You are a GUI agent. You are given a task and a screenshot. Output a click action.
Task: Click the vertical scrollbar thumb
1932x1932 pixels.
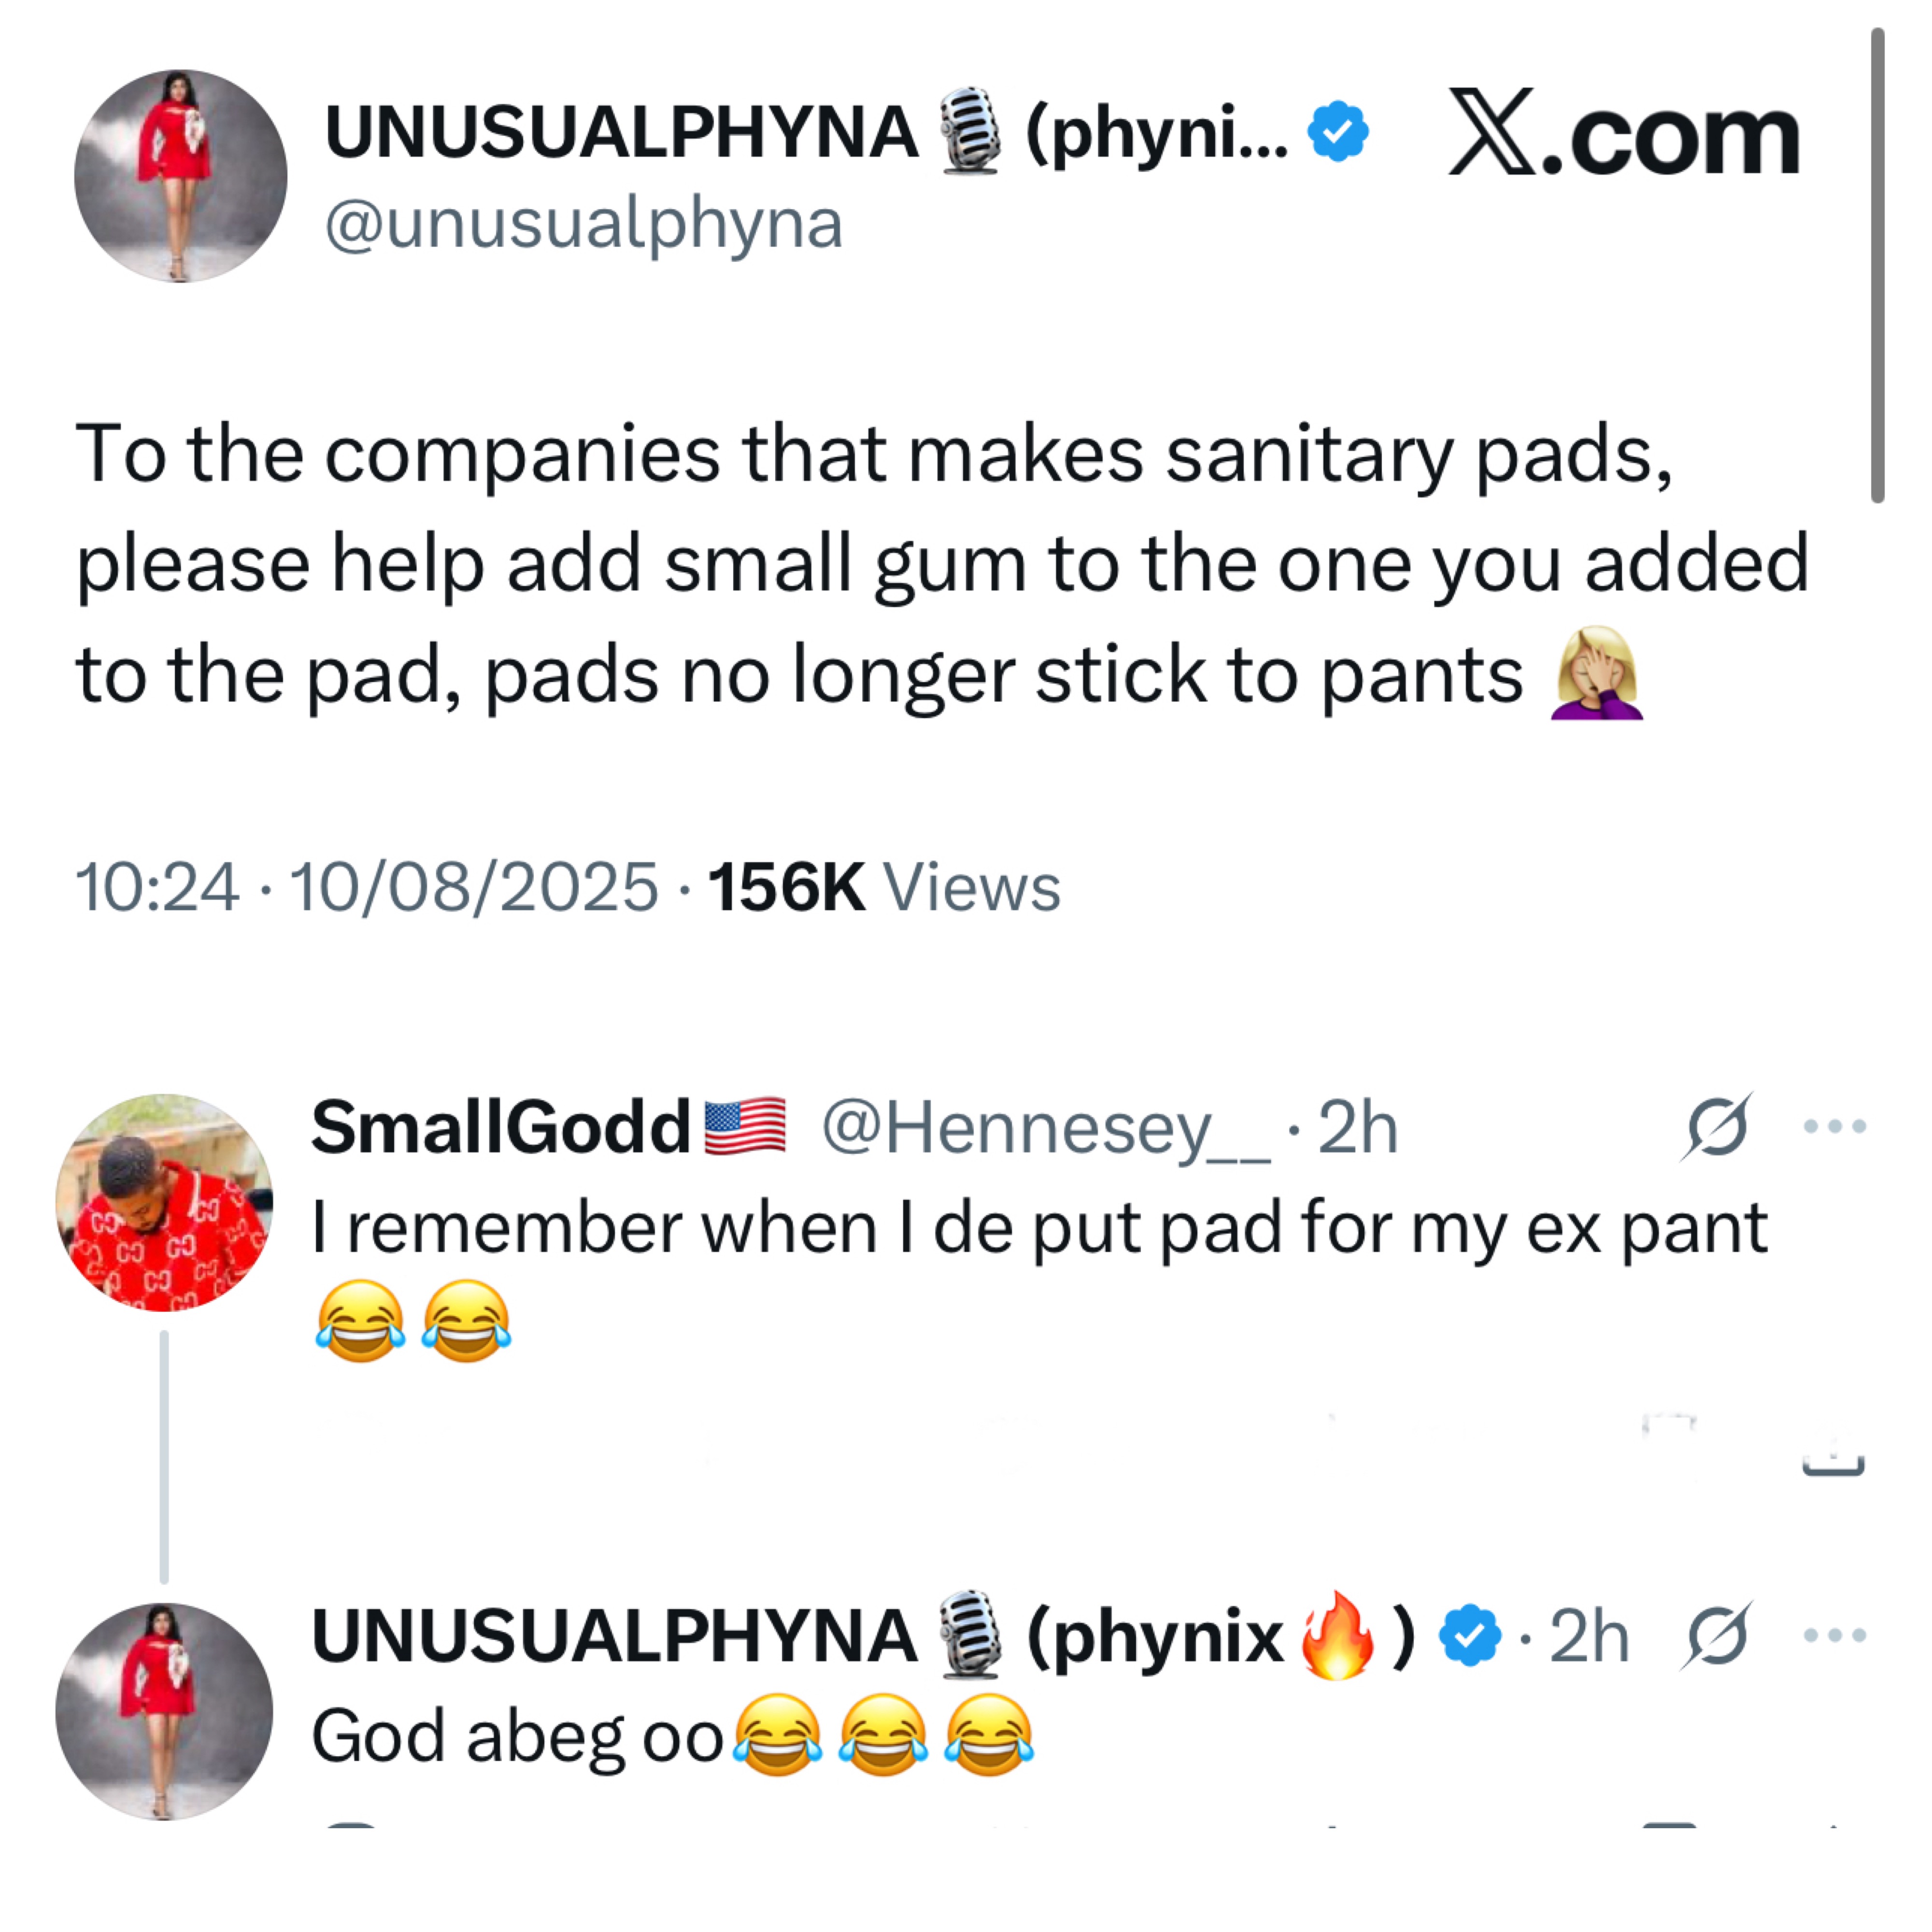(1877, 265)
